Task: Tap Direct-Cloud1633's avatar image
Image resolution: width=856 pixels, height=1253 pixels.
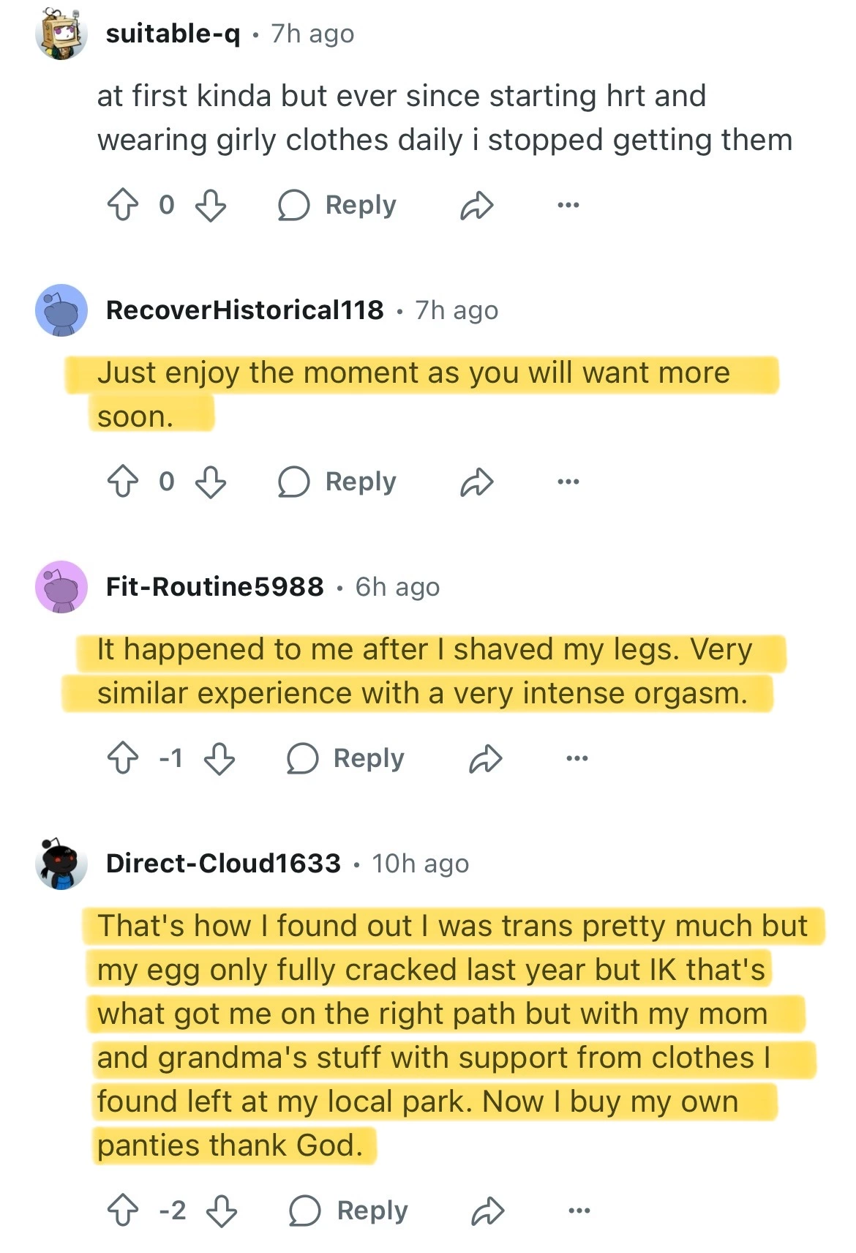Action: [x=61, y=864]
